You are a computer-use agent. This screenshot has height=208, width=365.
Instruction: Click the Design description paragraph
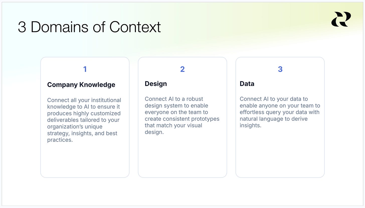(x=182, y=115)
